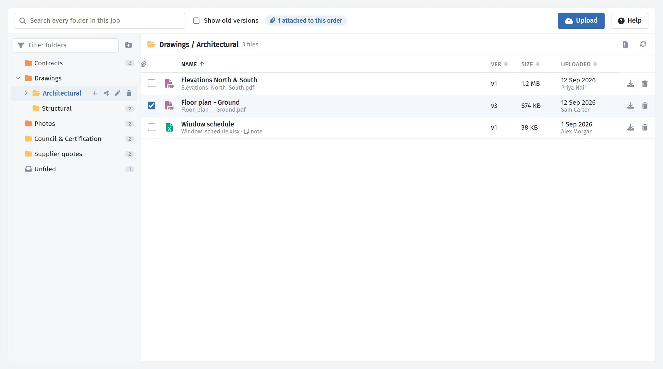The width and height of the screenshot is (663, 369).
Task: Click the paperclip column header icon
Action: point(143,64)
